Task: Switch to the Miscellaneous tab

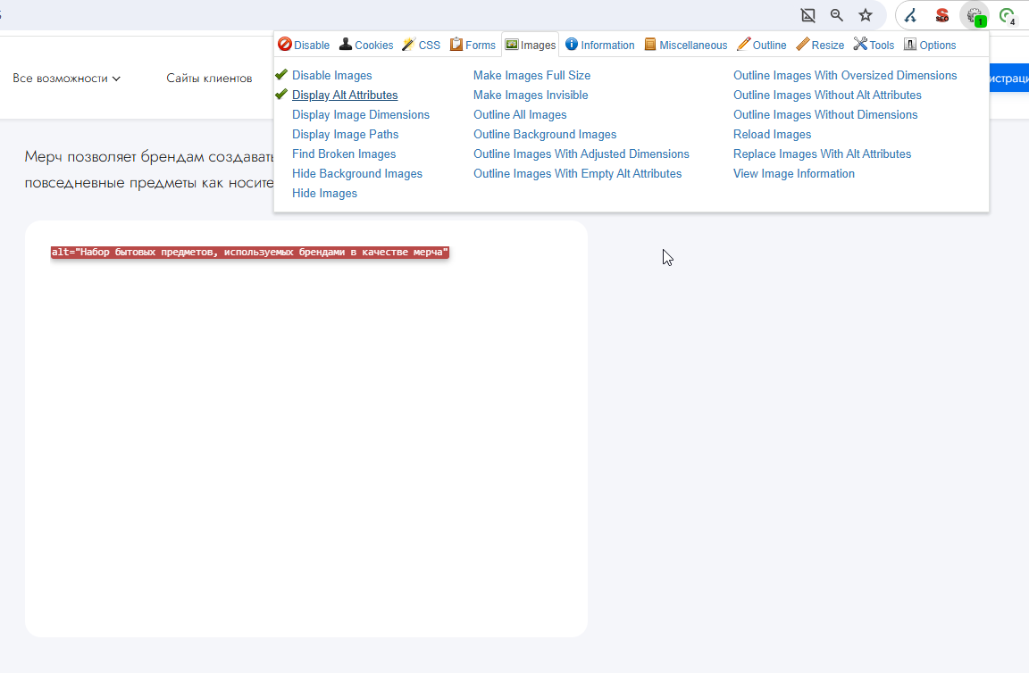Action: (x=686, y=45)
